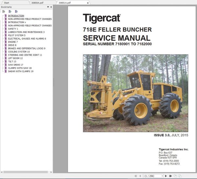Screen dimensions: 197x179
Task: Click the bookmark icon beside ENGINE 7
Action: point(6,42)
